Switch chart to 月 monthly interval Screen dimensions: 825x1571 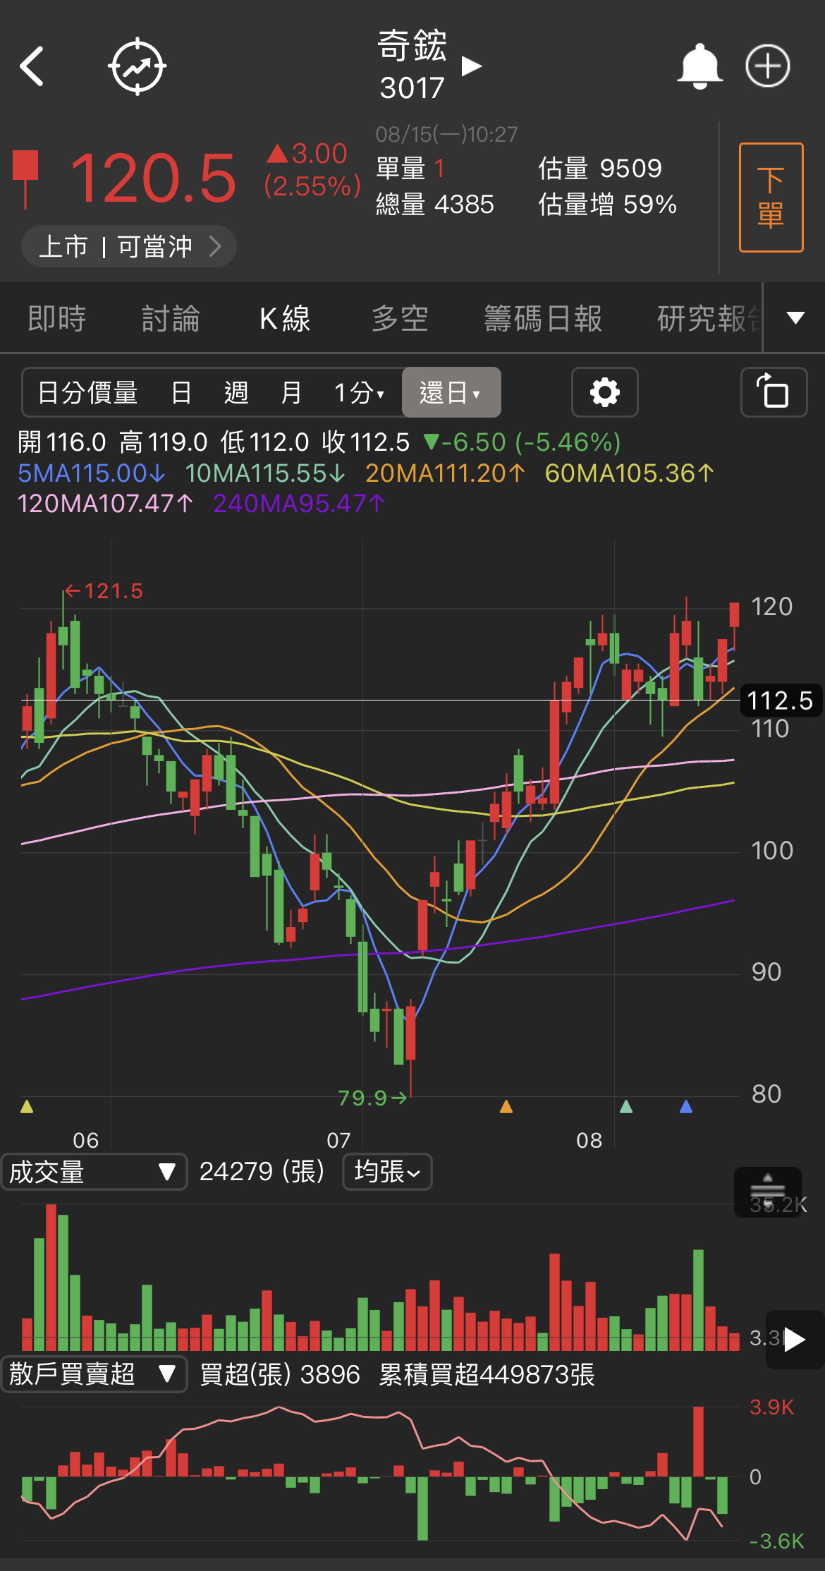(x=291, y=392)
